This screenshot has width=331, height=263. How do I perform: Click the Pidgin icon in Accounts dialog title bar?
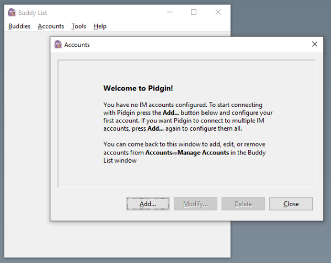tap(58, 45)
